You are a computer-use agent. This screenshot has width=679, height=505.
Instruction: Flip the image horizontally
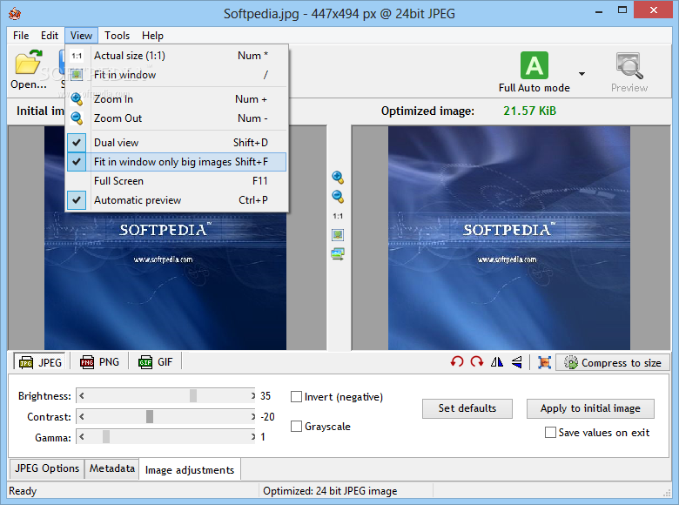(x=497, y=361)
